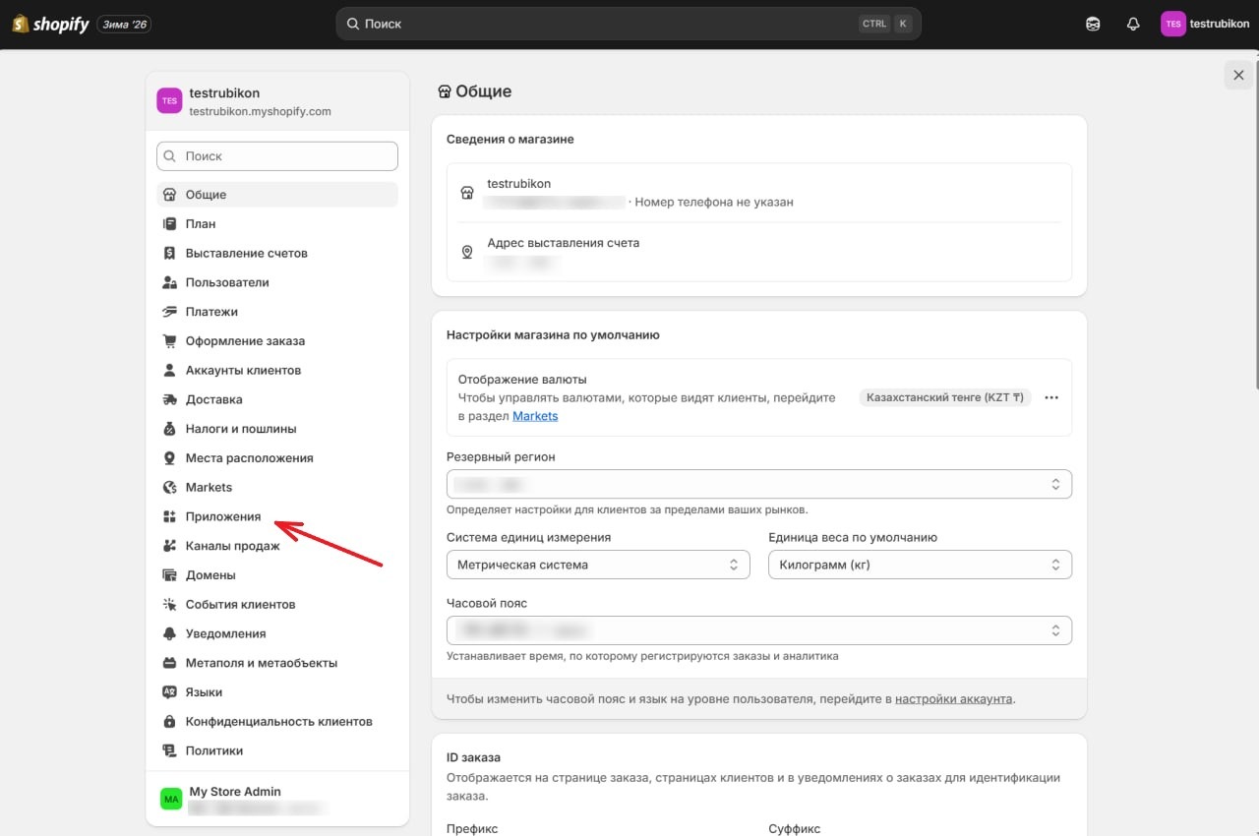Screen dimensions: 1259x836
Task: Click the События клиентов icon
Action: coord(169,605)
